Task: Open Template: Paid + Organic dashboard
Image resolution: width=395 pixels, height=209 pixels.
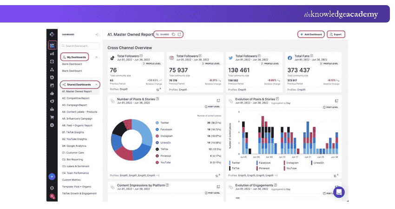Action: (77, 187)
